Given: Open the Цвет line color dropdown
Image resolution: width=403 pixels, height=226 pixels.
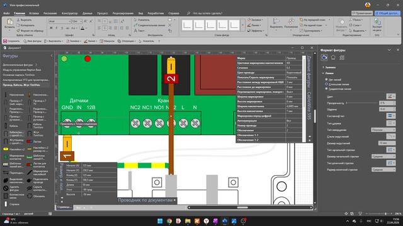Looking at the screenshot, I should pos(391,96).
